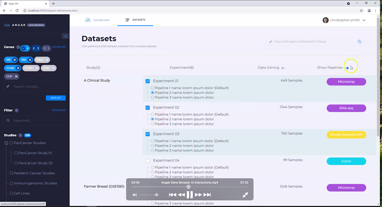The height and width of the screenshot is (207, 382).
Task: Select Pipeline 3 for Experiment 02
Action: point(152,124)
